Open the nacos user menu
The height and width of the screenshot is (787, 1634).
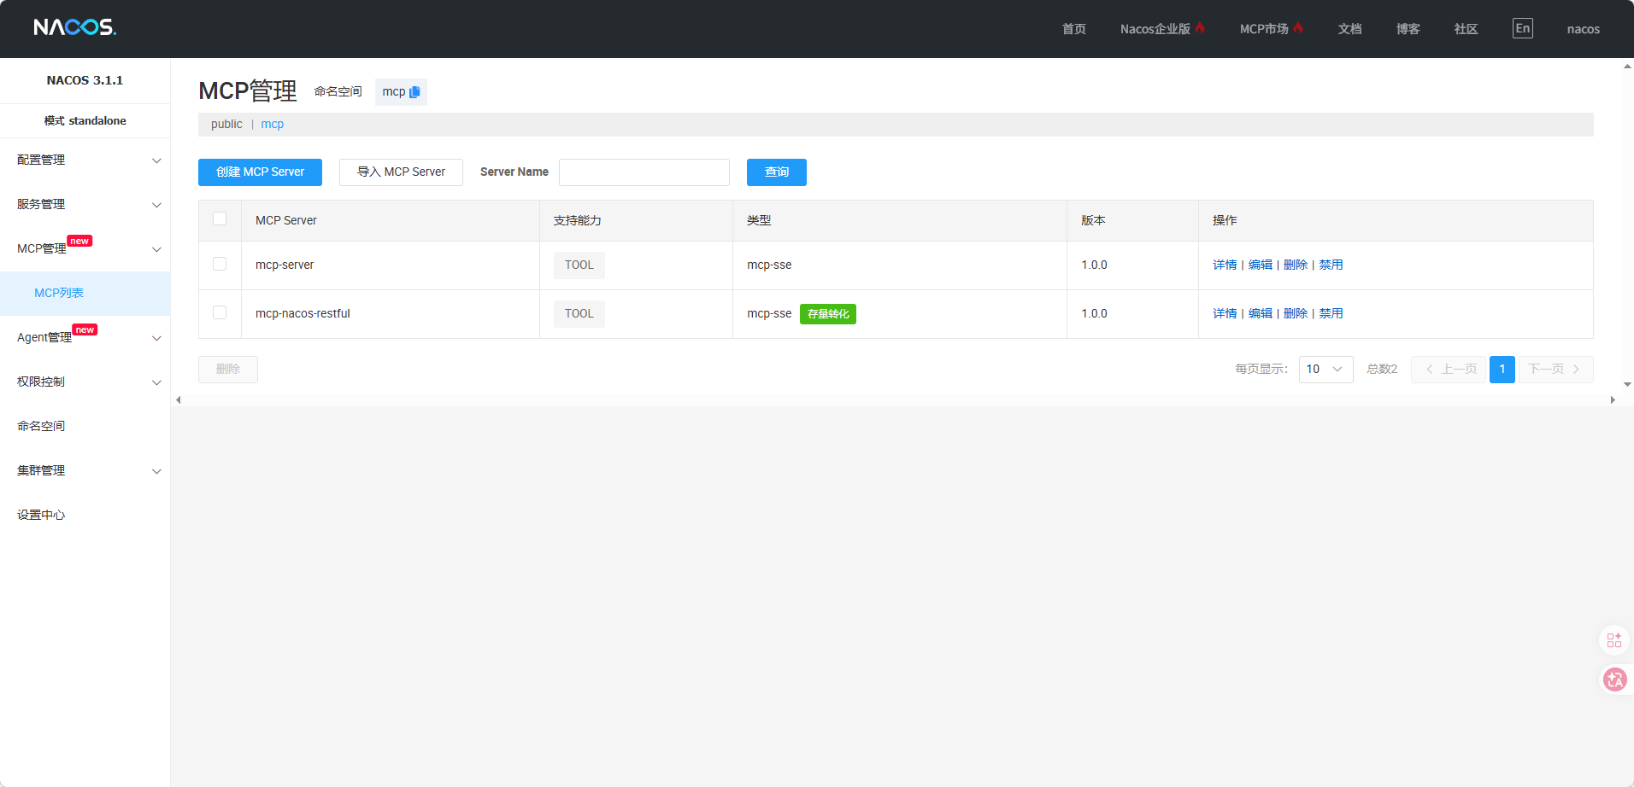(1583, 29)
